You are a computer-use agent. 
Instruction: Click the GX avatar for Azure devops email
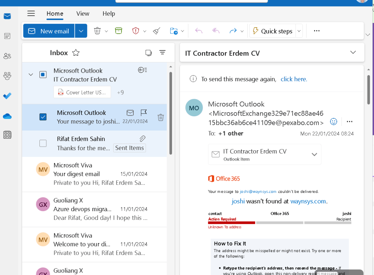point(43,204)
